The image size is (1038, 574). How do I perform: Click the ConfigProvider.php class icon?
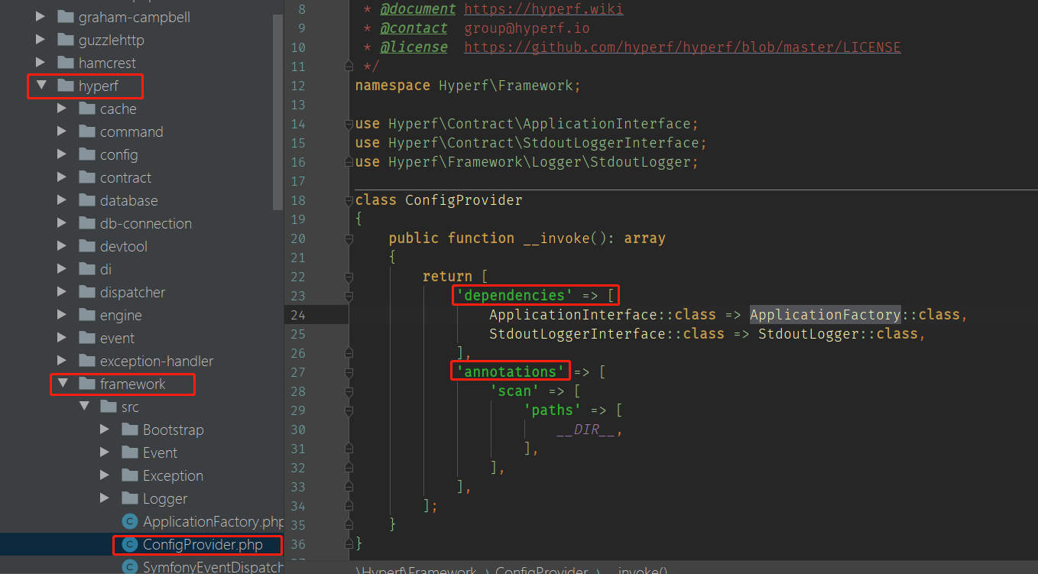tap(129, 544)
